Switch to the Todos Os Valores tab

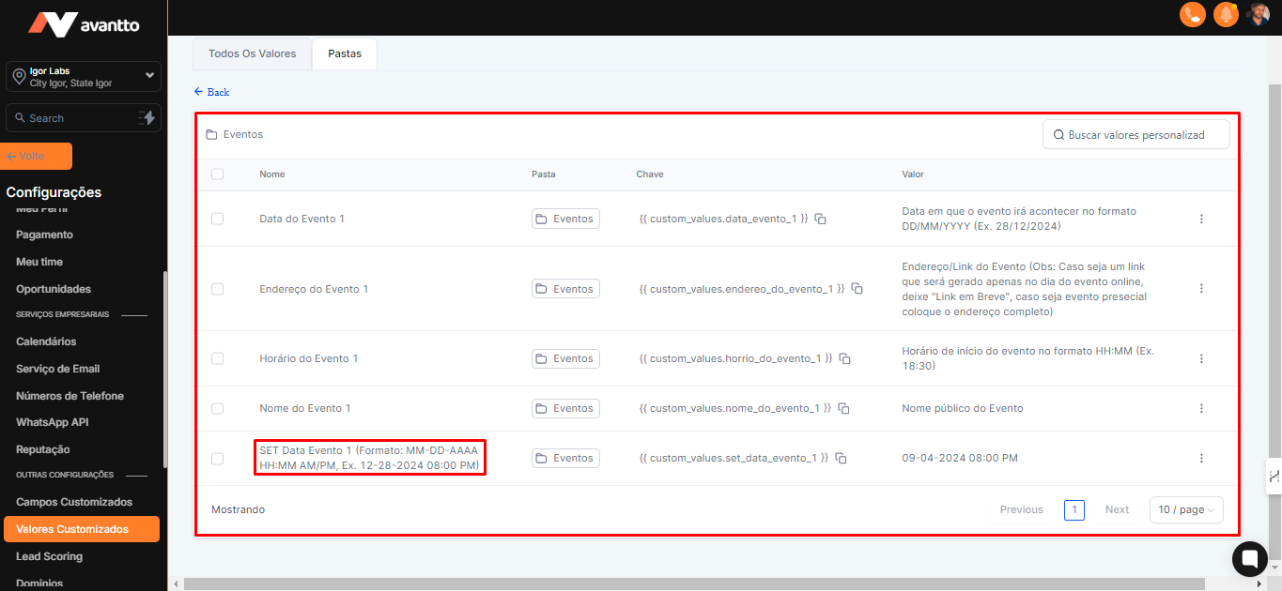click(x=252, y=53)
